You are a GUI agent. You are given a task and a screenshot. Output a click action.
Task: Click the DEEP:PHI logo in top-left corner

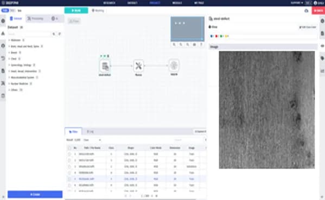[10, 3]
